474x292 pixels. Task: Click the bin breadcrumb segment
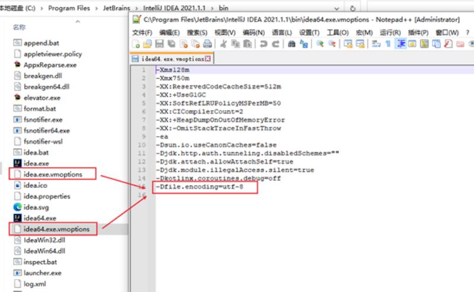223,8
